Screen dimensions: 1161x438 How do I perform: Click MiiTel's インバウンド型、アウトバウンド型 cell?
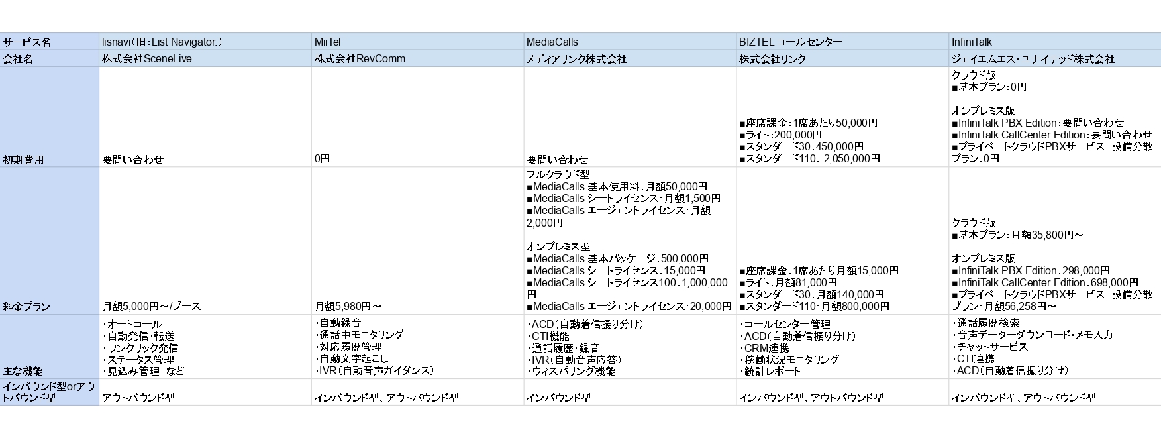point(418,392)
